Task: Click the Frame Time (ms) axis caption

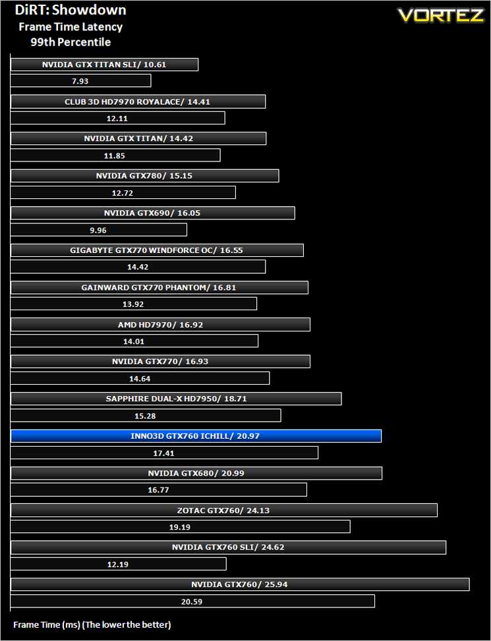Action: click(92, 625)
